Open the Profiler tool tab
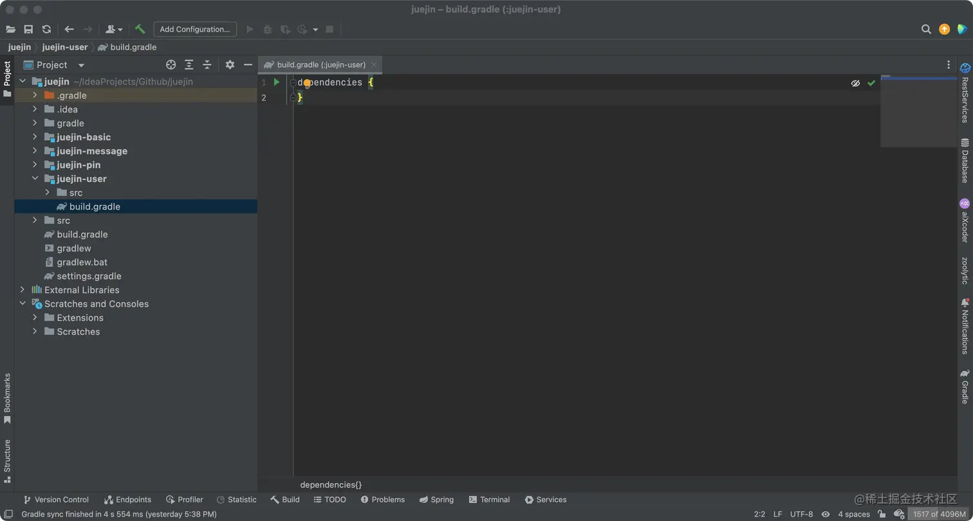This screenshot has height=521, width=973. [185, 500]
